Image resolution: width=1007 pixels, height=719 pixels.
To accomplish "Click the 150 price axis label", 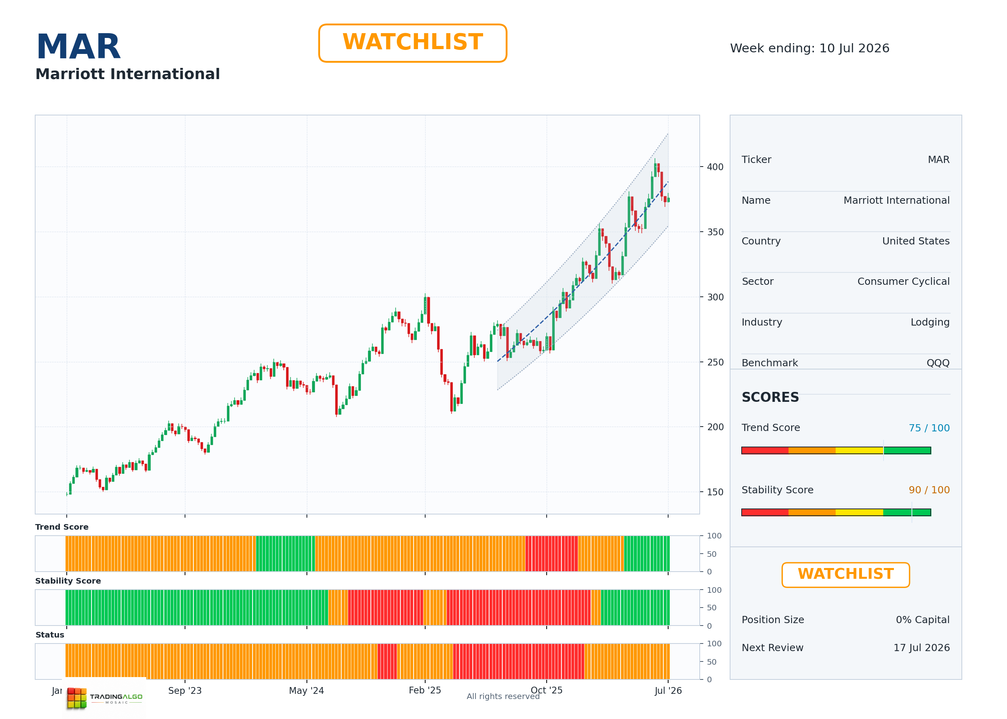I will (x=715, y=492).
